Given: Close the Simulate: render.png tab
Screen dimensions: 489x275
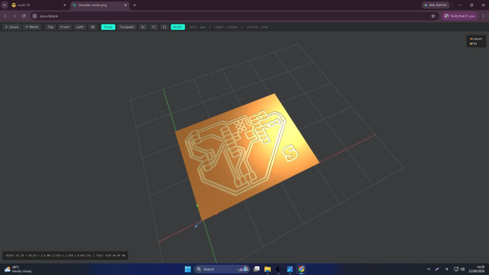Looking at the screenshot, I should tap(126, 5).
